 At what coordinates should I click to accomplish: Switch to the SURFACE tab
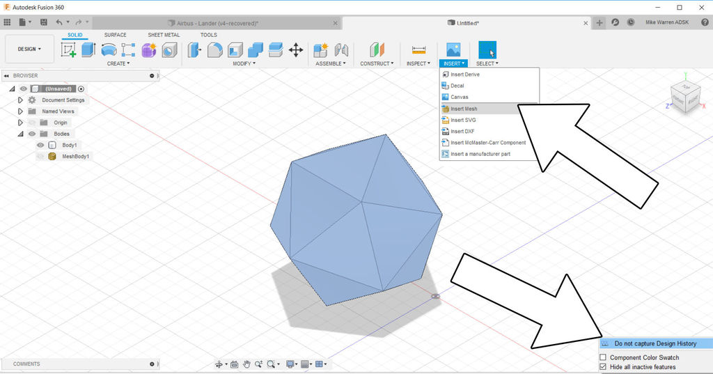(115, 35)
